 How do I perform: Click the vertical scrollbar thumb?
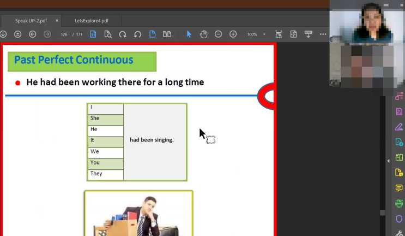pos(383,213)
